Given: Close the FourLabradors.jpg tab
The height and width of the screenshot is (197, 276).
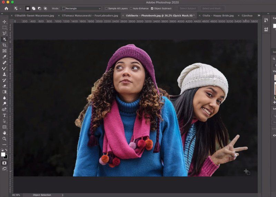Looking at the screenshot, I should 59,15.
